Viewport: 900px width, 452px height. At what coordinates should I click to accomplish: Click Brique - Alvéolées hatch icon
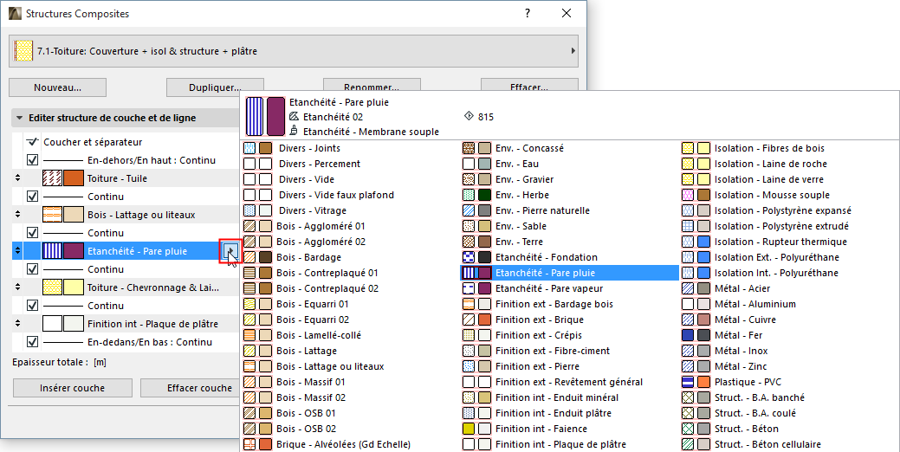click(x=249, y=444)
